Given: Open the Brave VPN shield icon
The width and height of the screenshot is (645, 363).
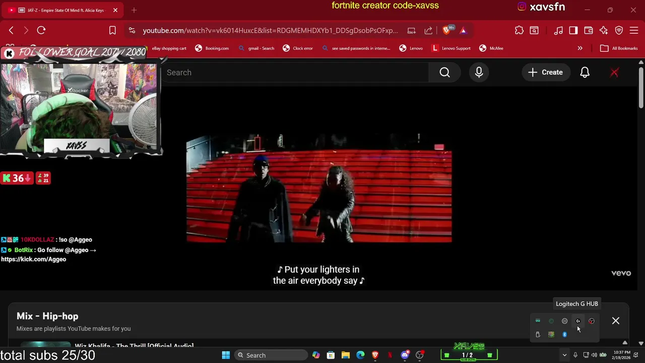Looking at the screenshot, I should 619,30.
